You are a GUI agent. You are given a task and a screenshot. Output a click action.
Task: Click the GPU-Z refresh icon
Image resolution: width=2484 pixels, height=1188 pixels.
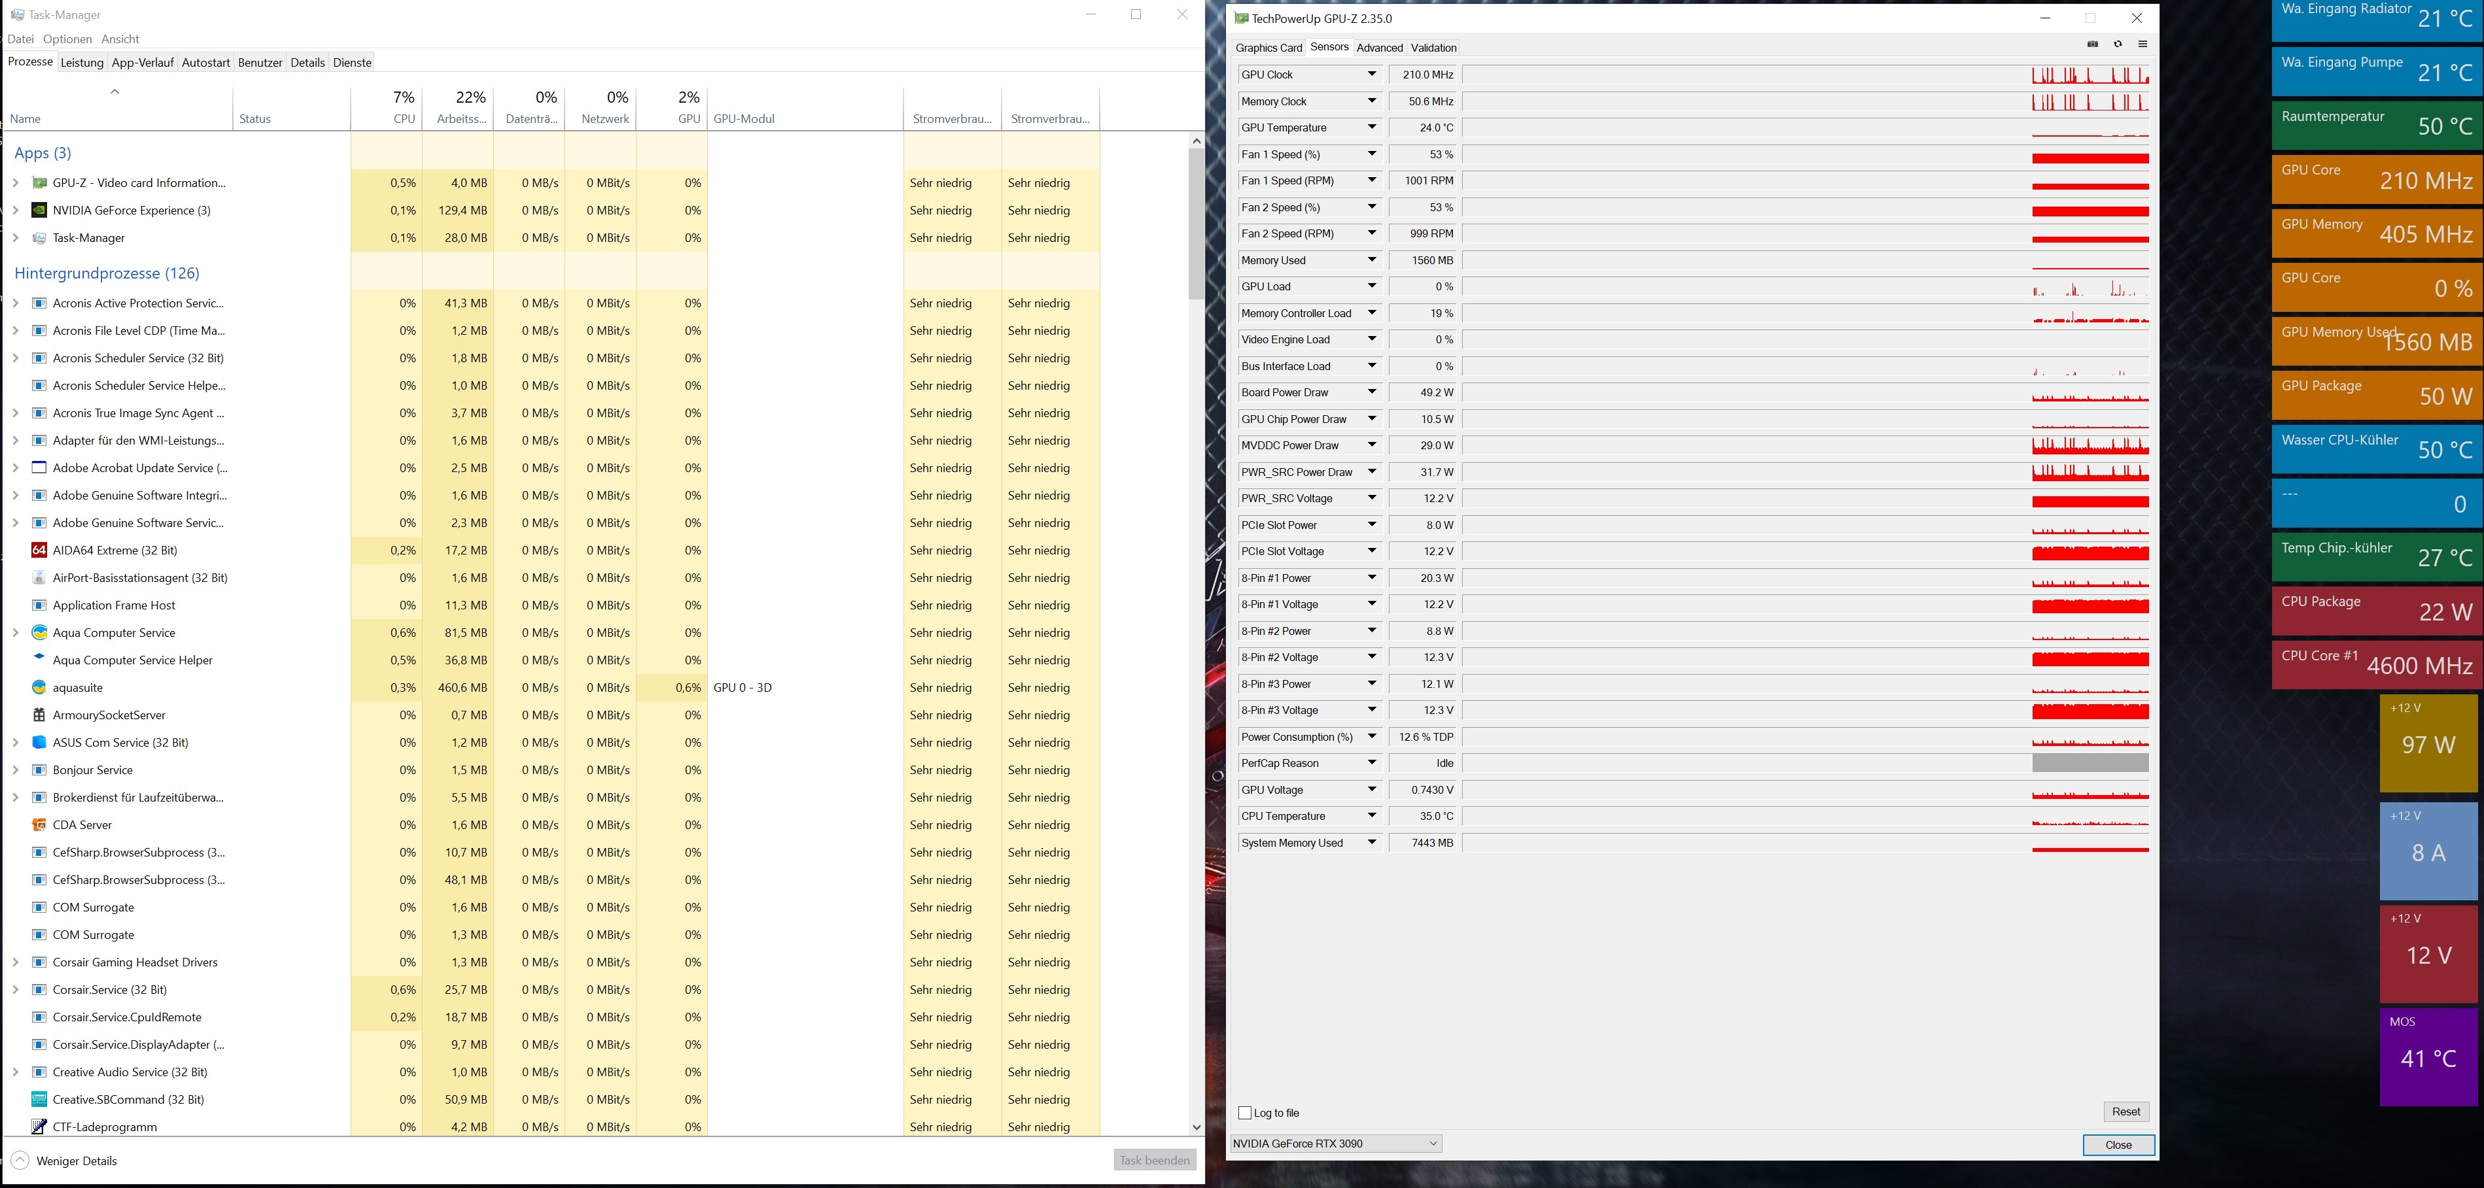click(2118, 44)
